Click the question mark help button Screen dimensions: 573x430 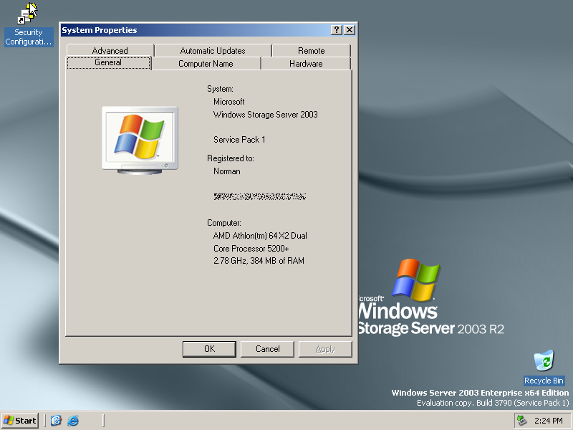[x=337, y=30]
